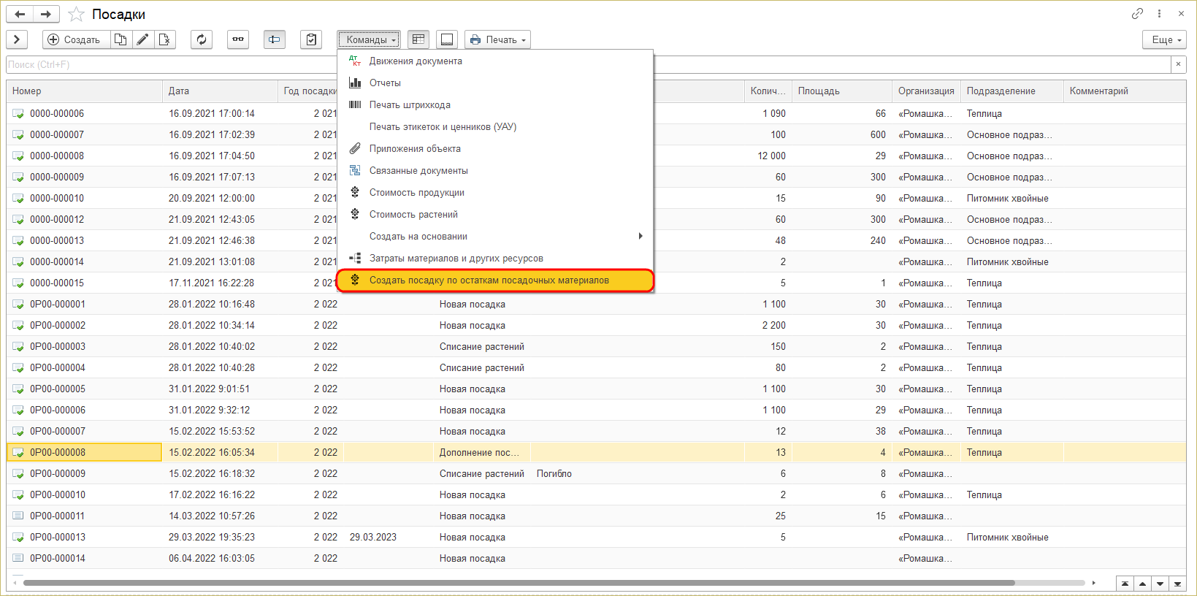1197x596 pixels.
Task: Toggle the highlighted text-field toolbar button
Action: (275, 39)
